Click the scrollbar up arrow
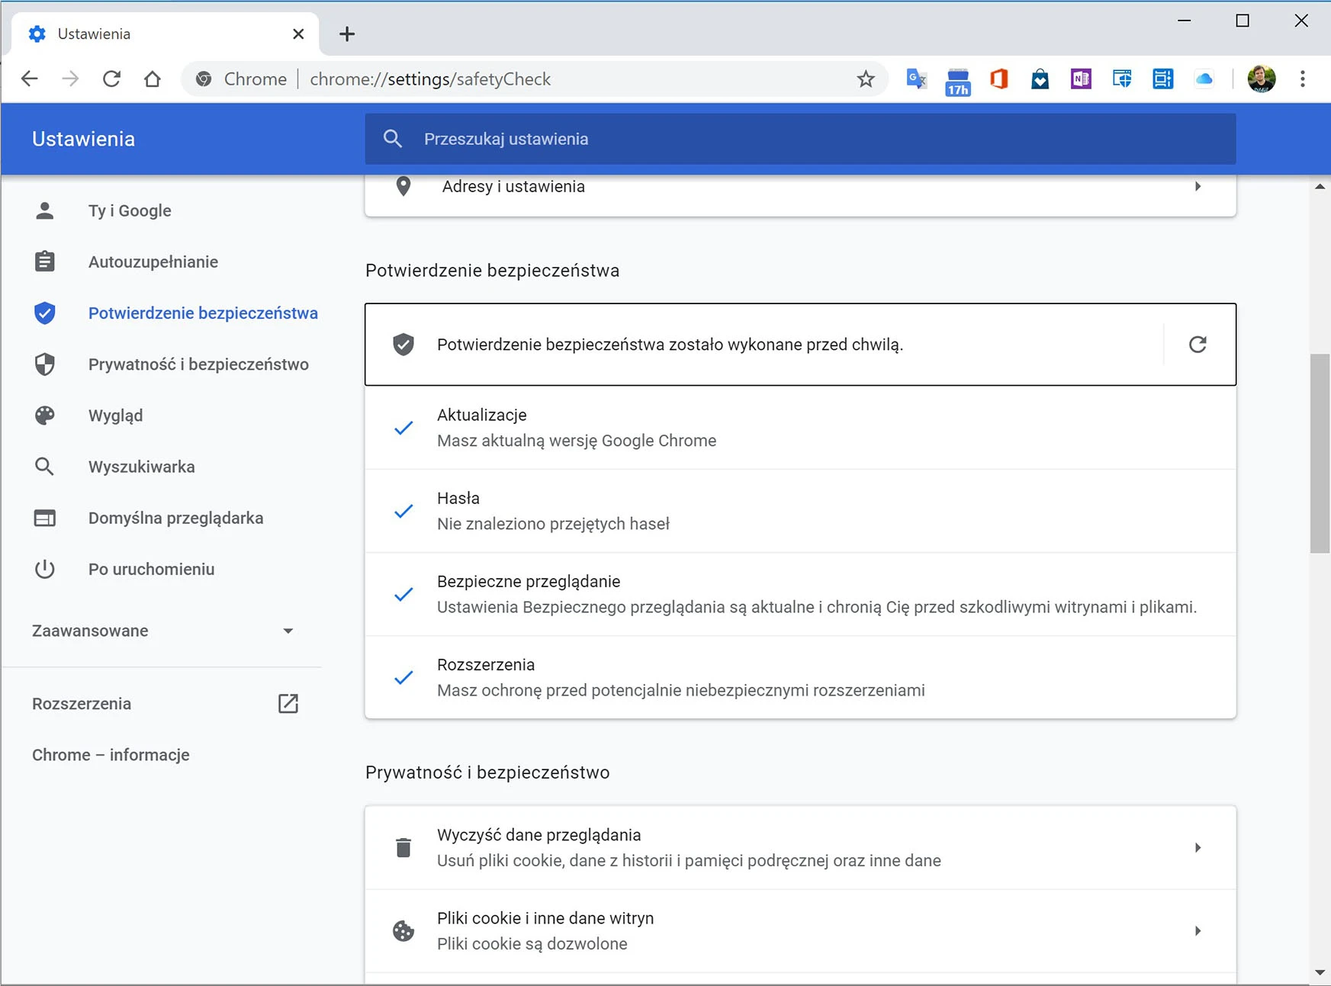 coord(1320,186)
